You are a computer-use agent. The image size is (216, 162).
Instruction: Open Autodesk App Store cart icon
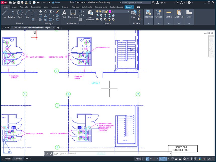point(177,3)
